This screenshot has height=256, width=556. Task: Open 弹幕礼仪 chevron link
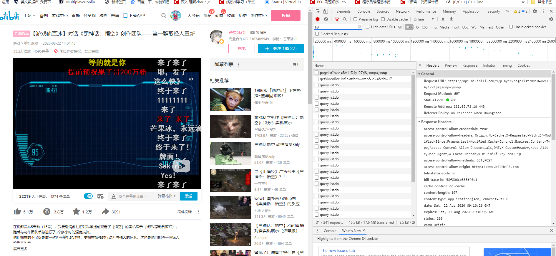pyautogui.click(x=167, y=196)
